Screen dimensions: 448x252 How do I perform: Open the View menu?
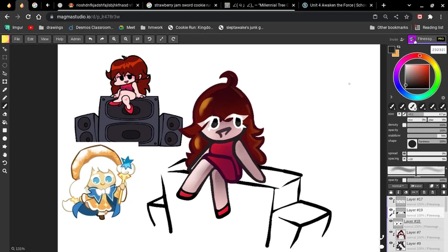pyautogui.click(x=45, y=39)
